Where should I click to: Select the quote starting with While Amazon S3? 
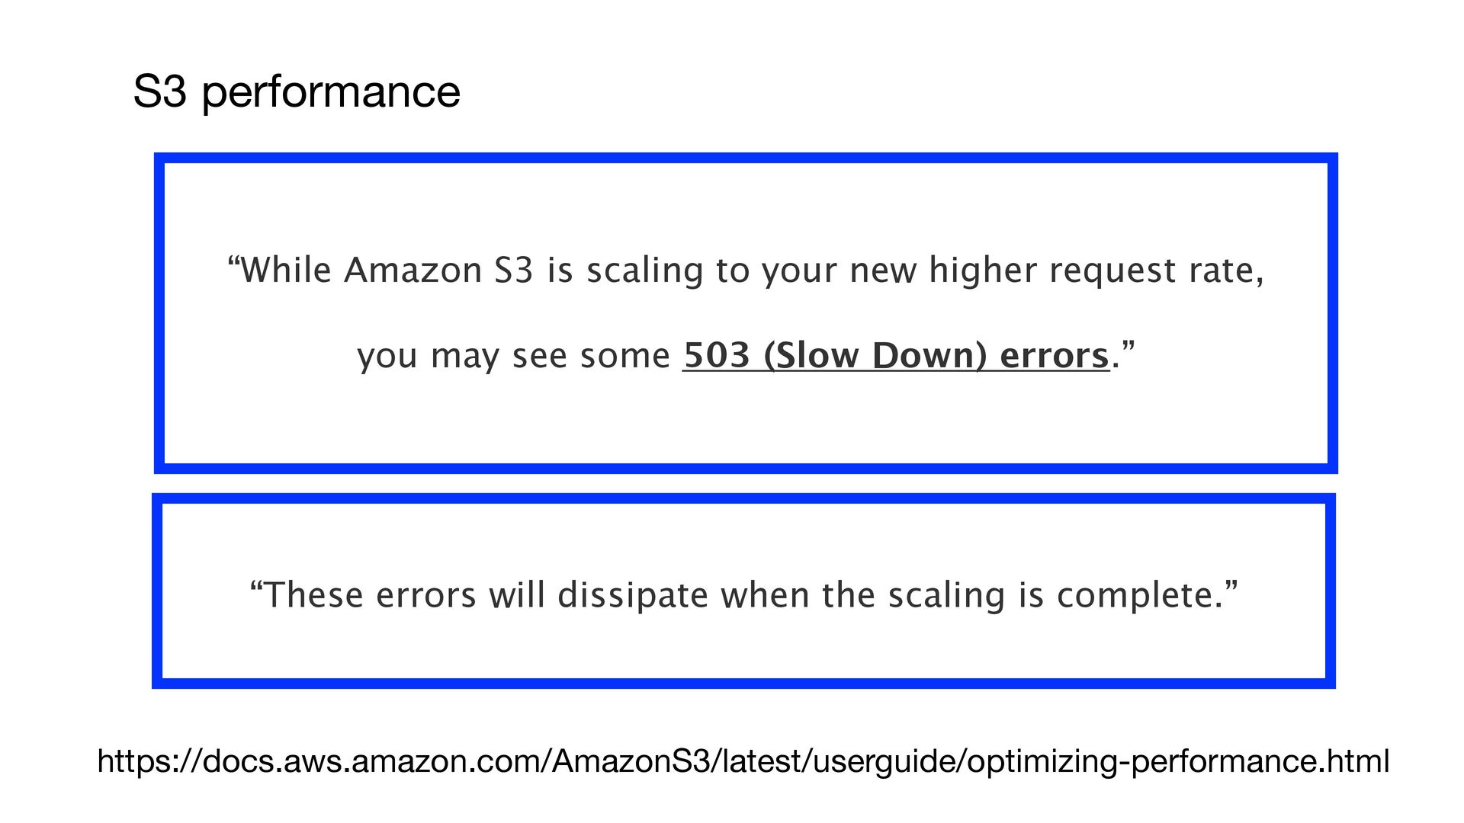pyautogui.click(x=746, y=312)
